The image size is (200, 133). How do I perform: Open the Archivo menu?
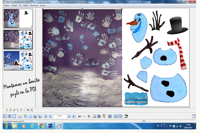[x=7, y=5]
